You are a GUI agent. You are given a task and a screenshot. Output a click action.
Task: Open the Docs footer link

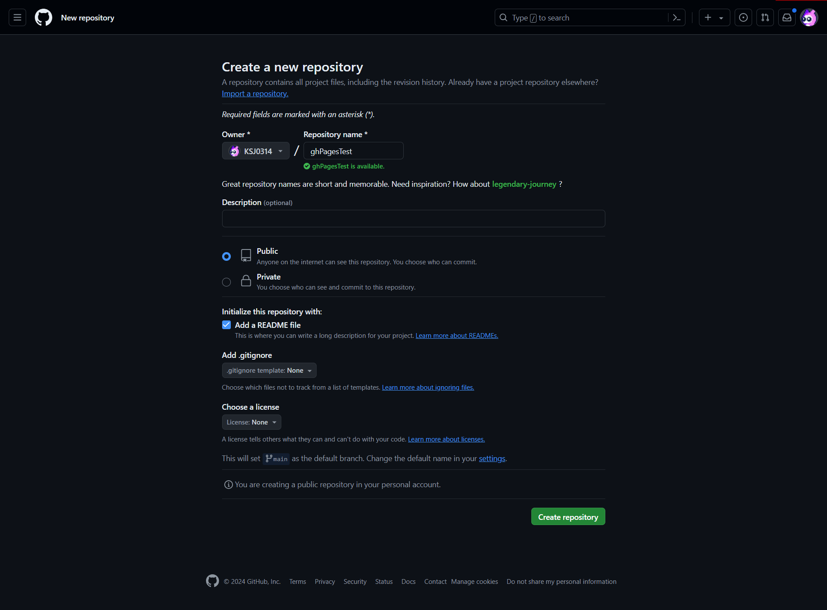tap(408, 582)
